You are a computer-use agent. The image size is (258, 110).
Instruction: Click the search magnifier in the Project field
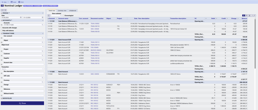(x=43, y=51)
